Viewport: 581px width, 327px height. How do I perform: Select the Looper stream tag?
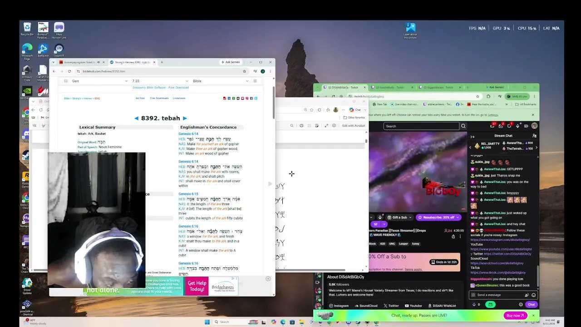(403, 244)
